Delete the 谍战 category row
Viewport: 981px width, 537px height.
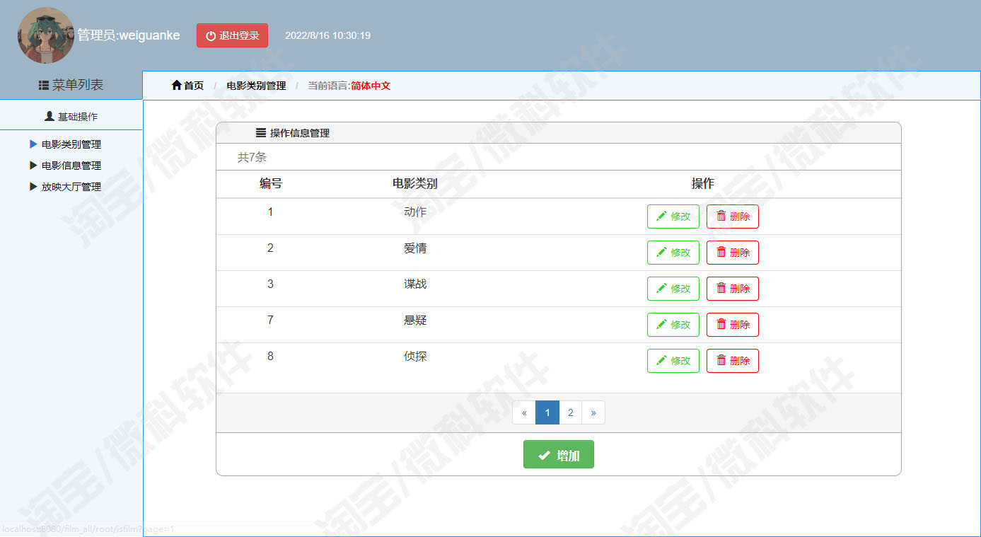733,289
